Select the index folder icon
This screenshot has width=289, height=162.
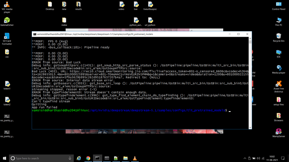(64, 21)
